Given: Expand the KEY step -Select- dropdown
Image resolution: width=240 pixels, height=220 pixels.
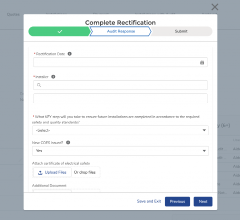Looking at the screenshot, I should [x=120, y=130].
